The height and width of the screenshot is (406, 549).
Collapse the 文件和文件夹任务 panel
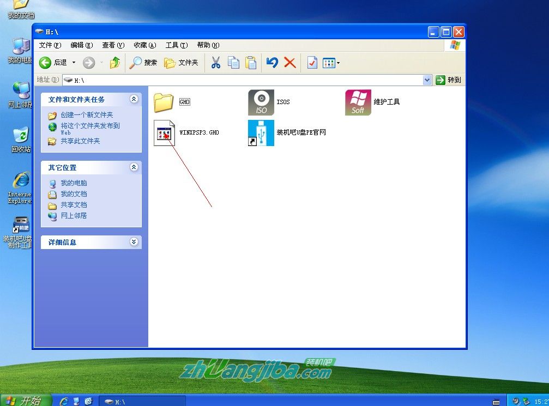coord(134,99)
